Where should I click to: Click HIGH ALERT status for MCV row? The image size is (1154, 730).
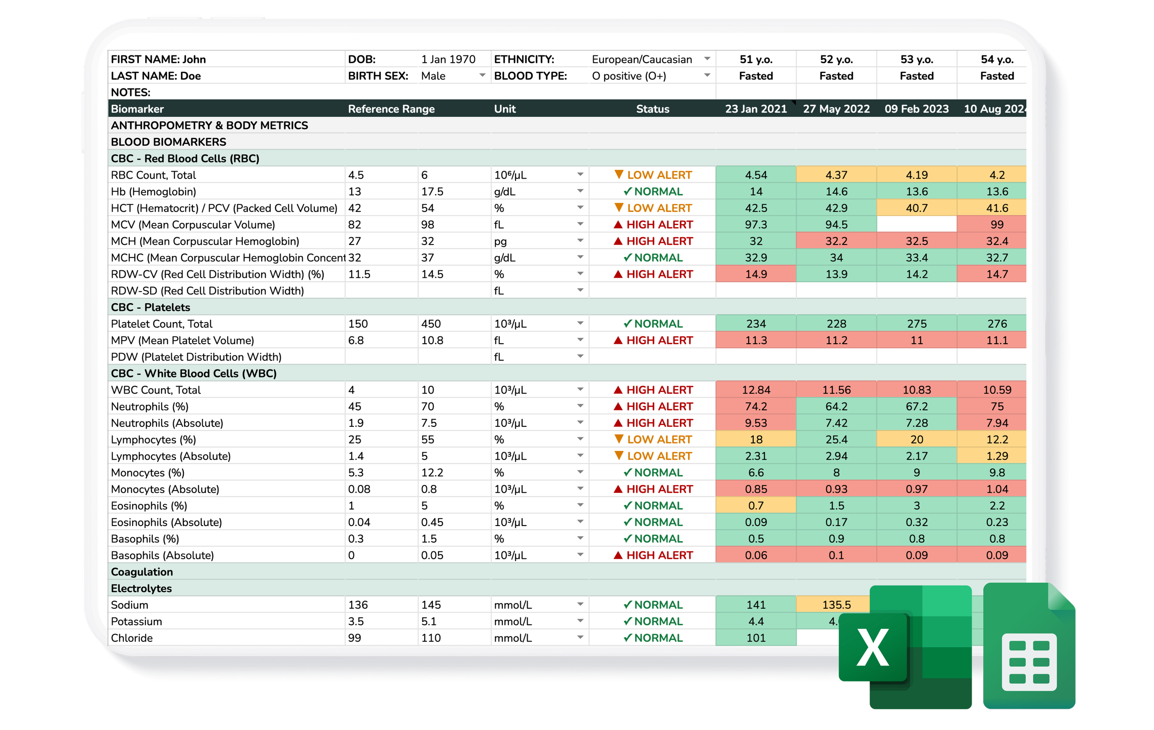(x=653, y=225)
